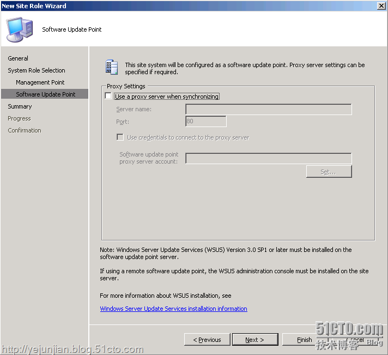Close the New Site Role Wizard

381,6
